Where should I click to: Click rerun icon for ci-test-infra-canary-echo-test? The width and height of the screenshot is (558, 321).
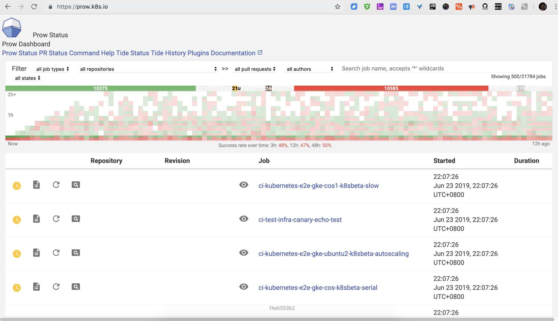[56, 219]
